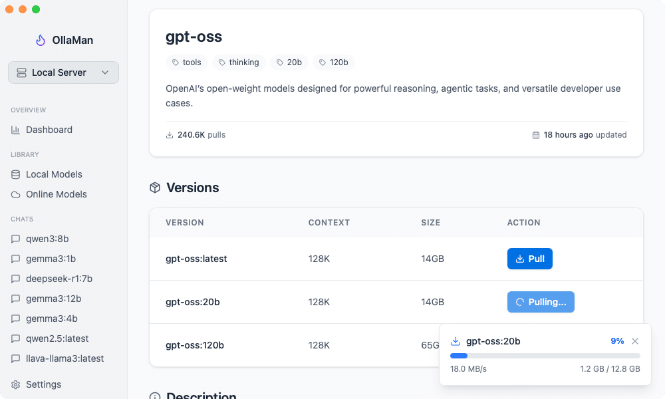Click the chat bubble icon beside gemma3:12b
The height and width of the screenshot is (399, 665).
coord(16,299)
